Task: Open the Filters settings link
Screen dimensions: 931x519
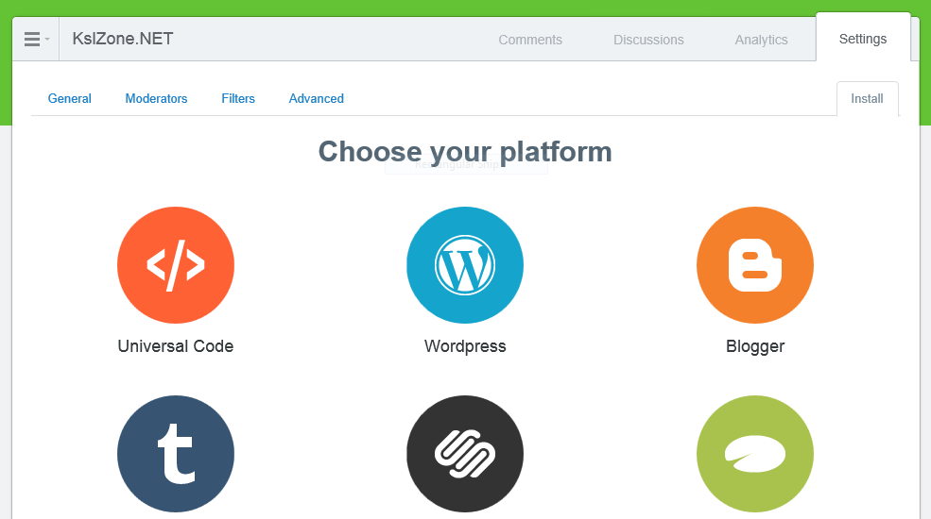Action: 238,98
